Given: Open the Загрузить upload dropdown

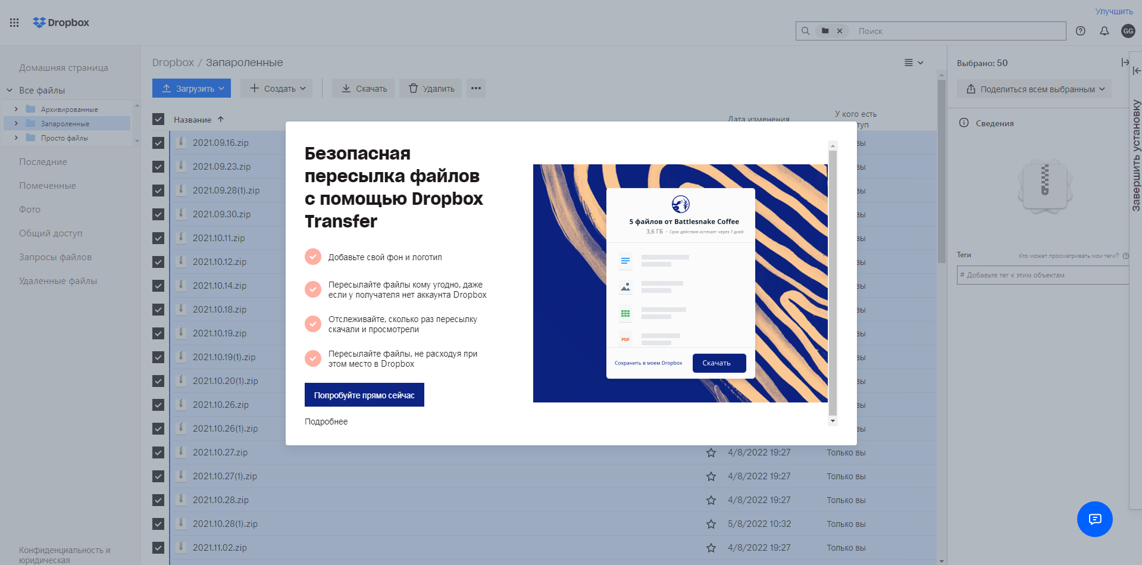Looking at the screenshot, I should pyautogui.click(x=192, y=88).
